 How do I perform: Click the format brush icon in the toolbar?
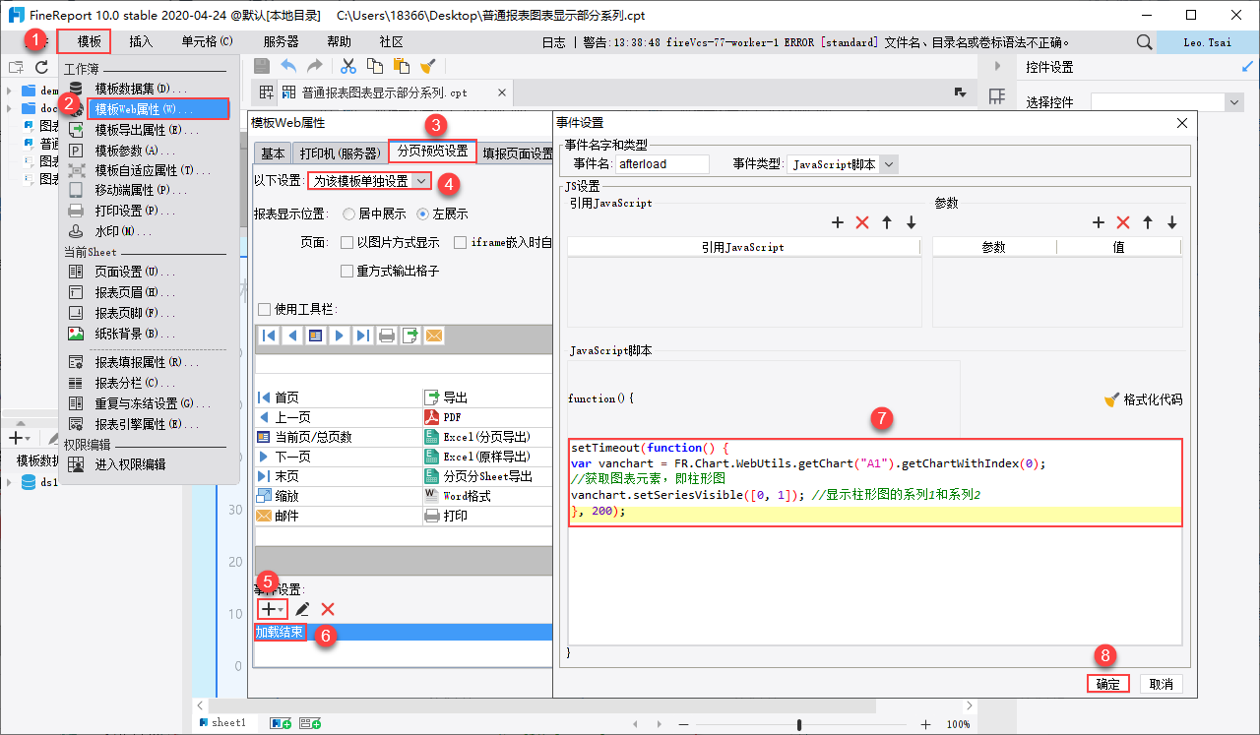point(428,66)
